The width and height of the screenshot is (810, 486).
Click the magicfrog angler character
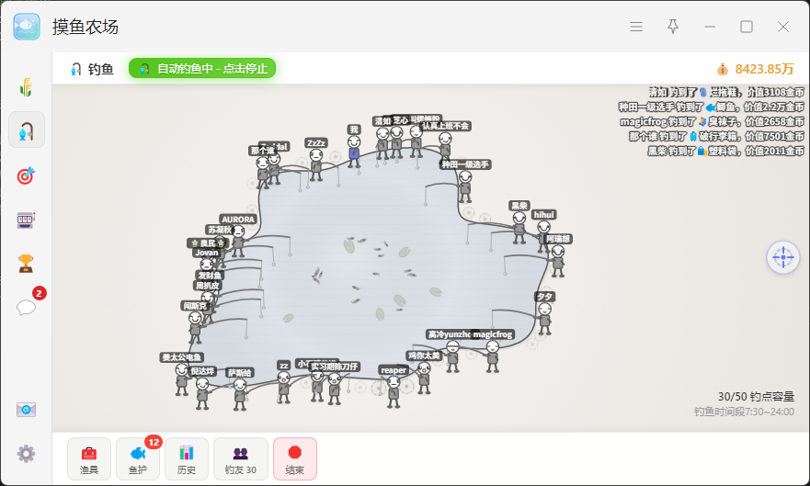click(x=493, y=356)
